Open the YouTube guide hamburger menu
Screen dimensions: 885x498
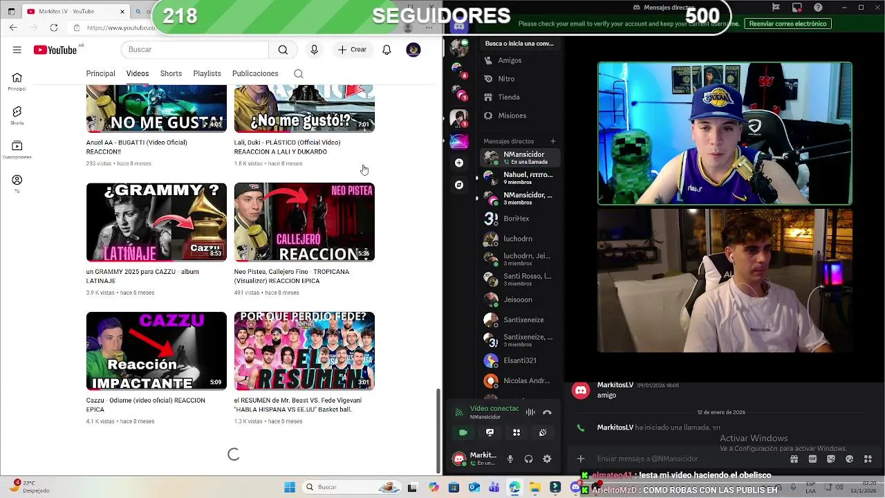(17, 50)
